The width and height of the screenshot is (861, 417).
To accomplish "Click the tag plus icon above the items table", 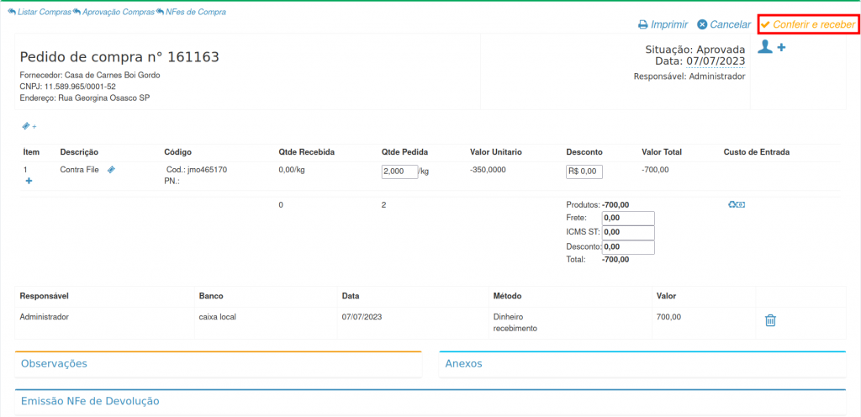I will point(29,126).
